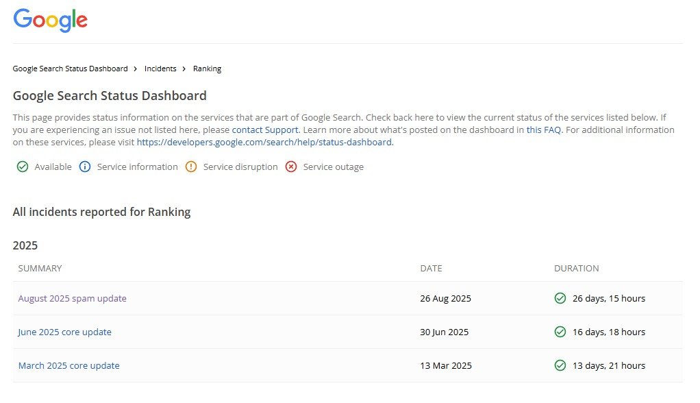The height and width of the screenshot is (403, 700).
Task: Click the contact Support link
Action: [265, 130]
